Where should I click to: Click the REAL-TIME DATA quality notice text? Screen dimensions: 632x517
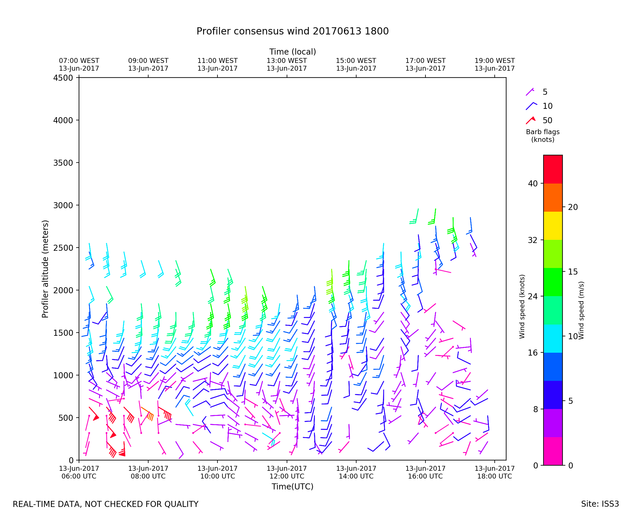point(105,504)
